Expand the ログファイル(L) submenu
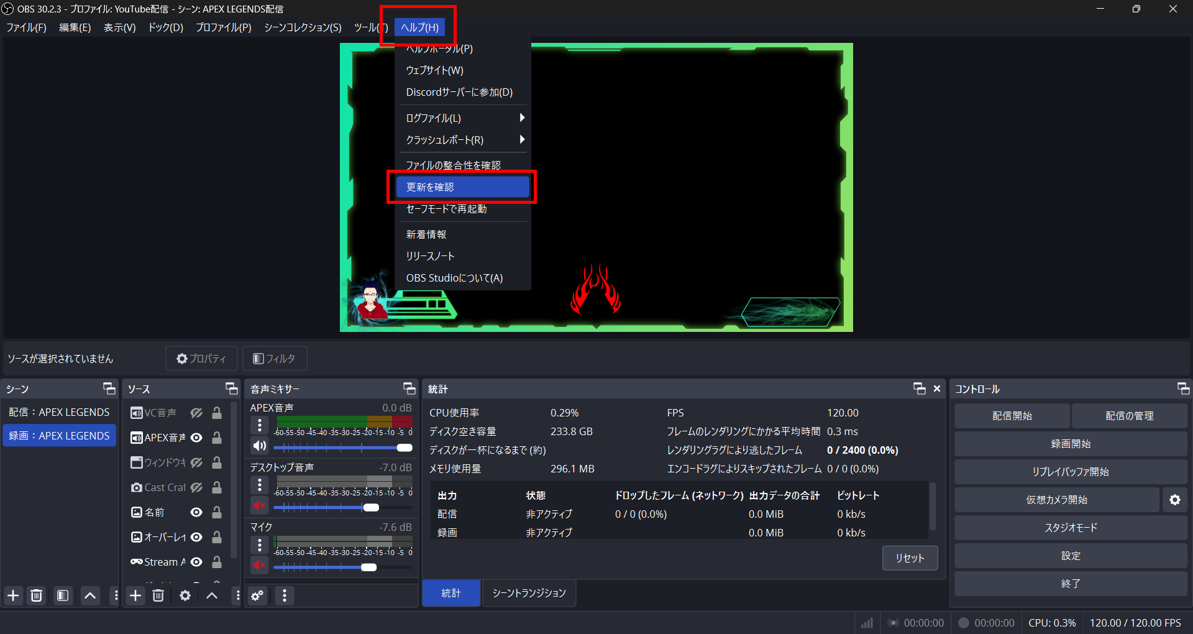Viewport: 1193px width, 634px height. click(x=463, y=118)
